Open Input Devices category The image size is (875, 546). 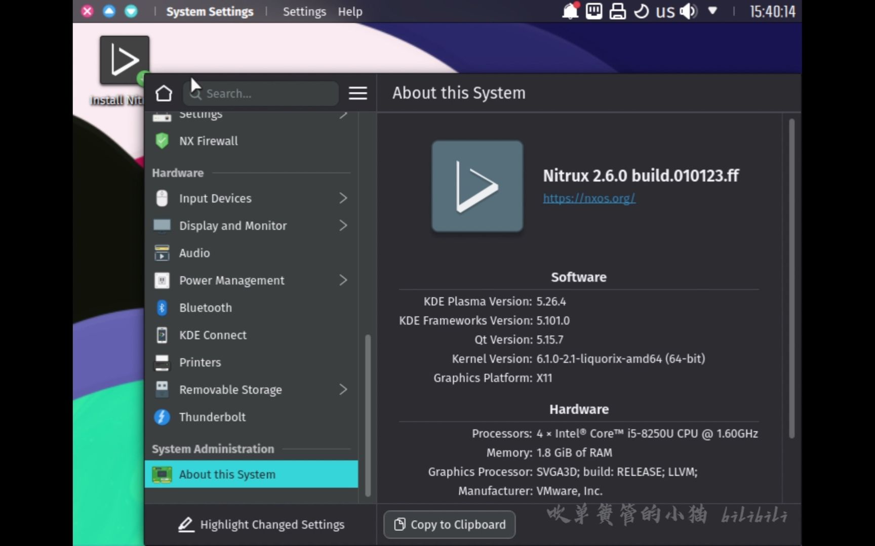(x=251, y=198)
